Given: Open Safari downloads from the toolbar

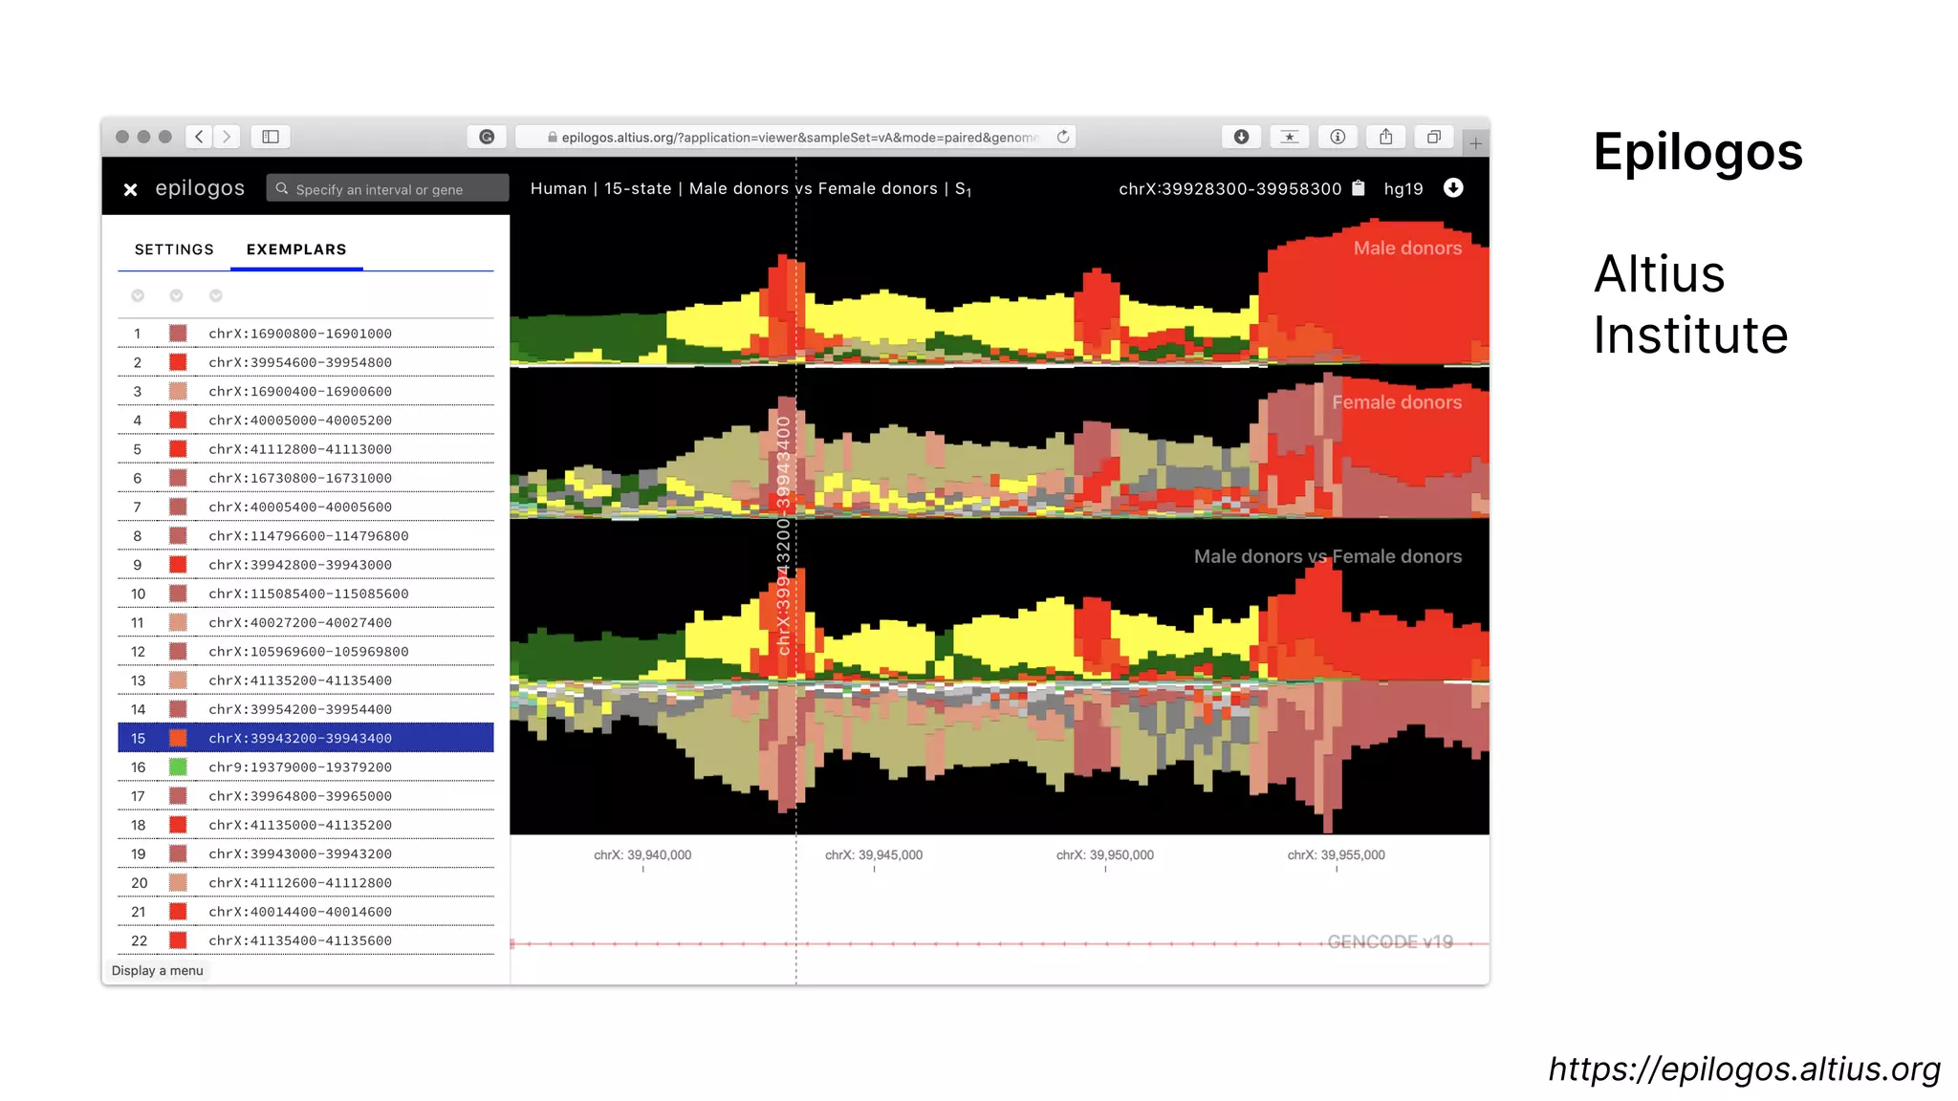Looking at the screenshot, I should pyautogui.click(x=1241, y=137).
